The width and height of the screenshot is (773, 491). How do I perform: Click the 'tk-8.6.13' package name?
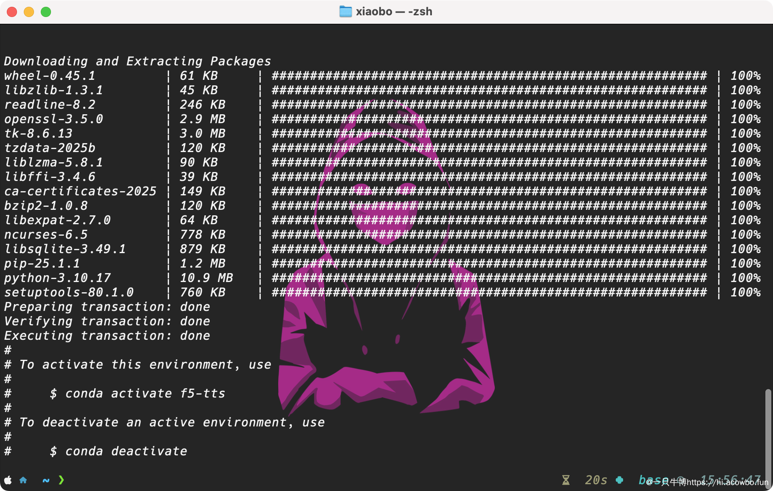coord(38,133)
